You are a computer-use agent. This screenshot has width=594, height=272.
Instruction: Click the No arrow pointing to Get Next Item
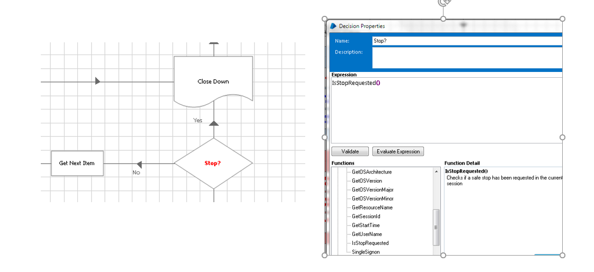(x=139, y=164)
